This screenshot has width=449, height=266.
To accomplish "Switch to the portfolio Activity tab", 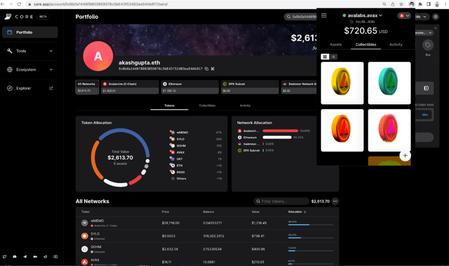I will (x=245, y=105).
